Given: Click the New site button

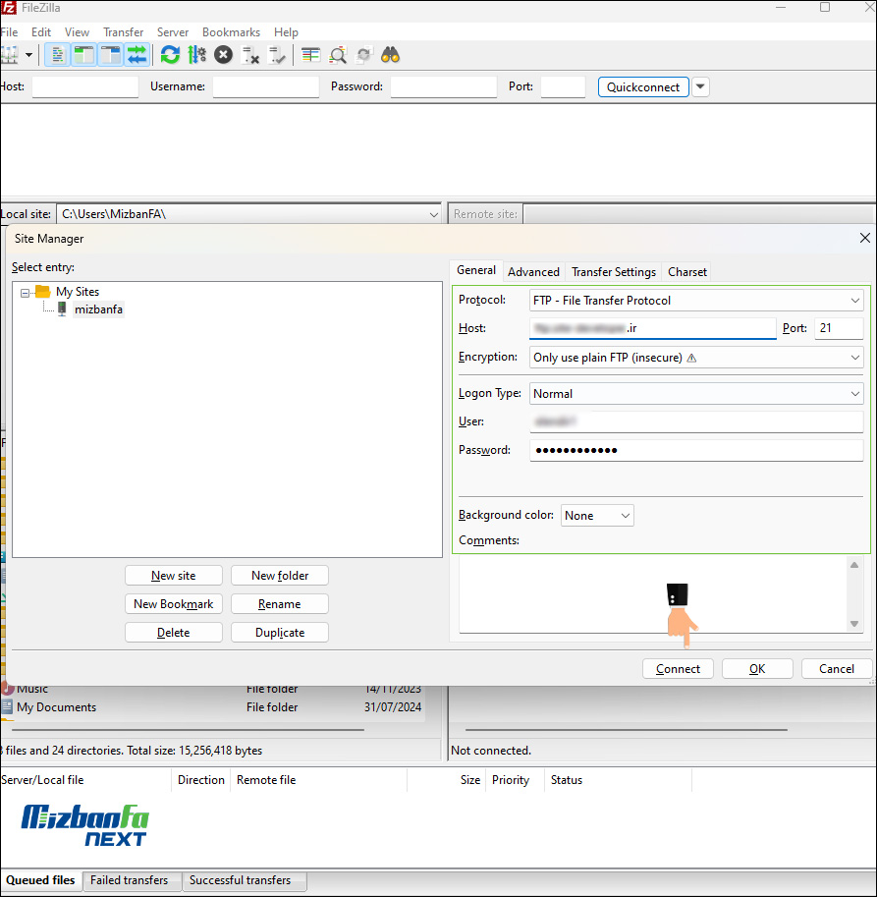Looking at the screenshot, I should (x=173, y=576).
